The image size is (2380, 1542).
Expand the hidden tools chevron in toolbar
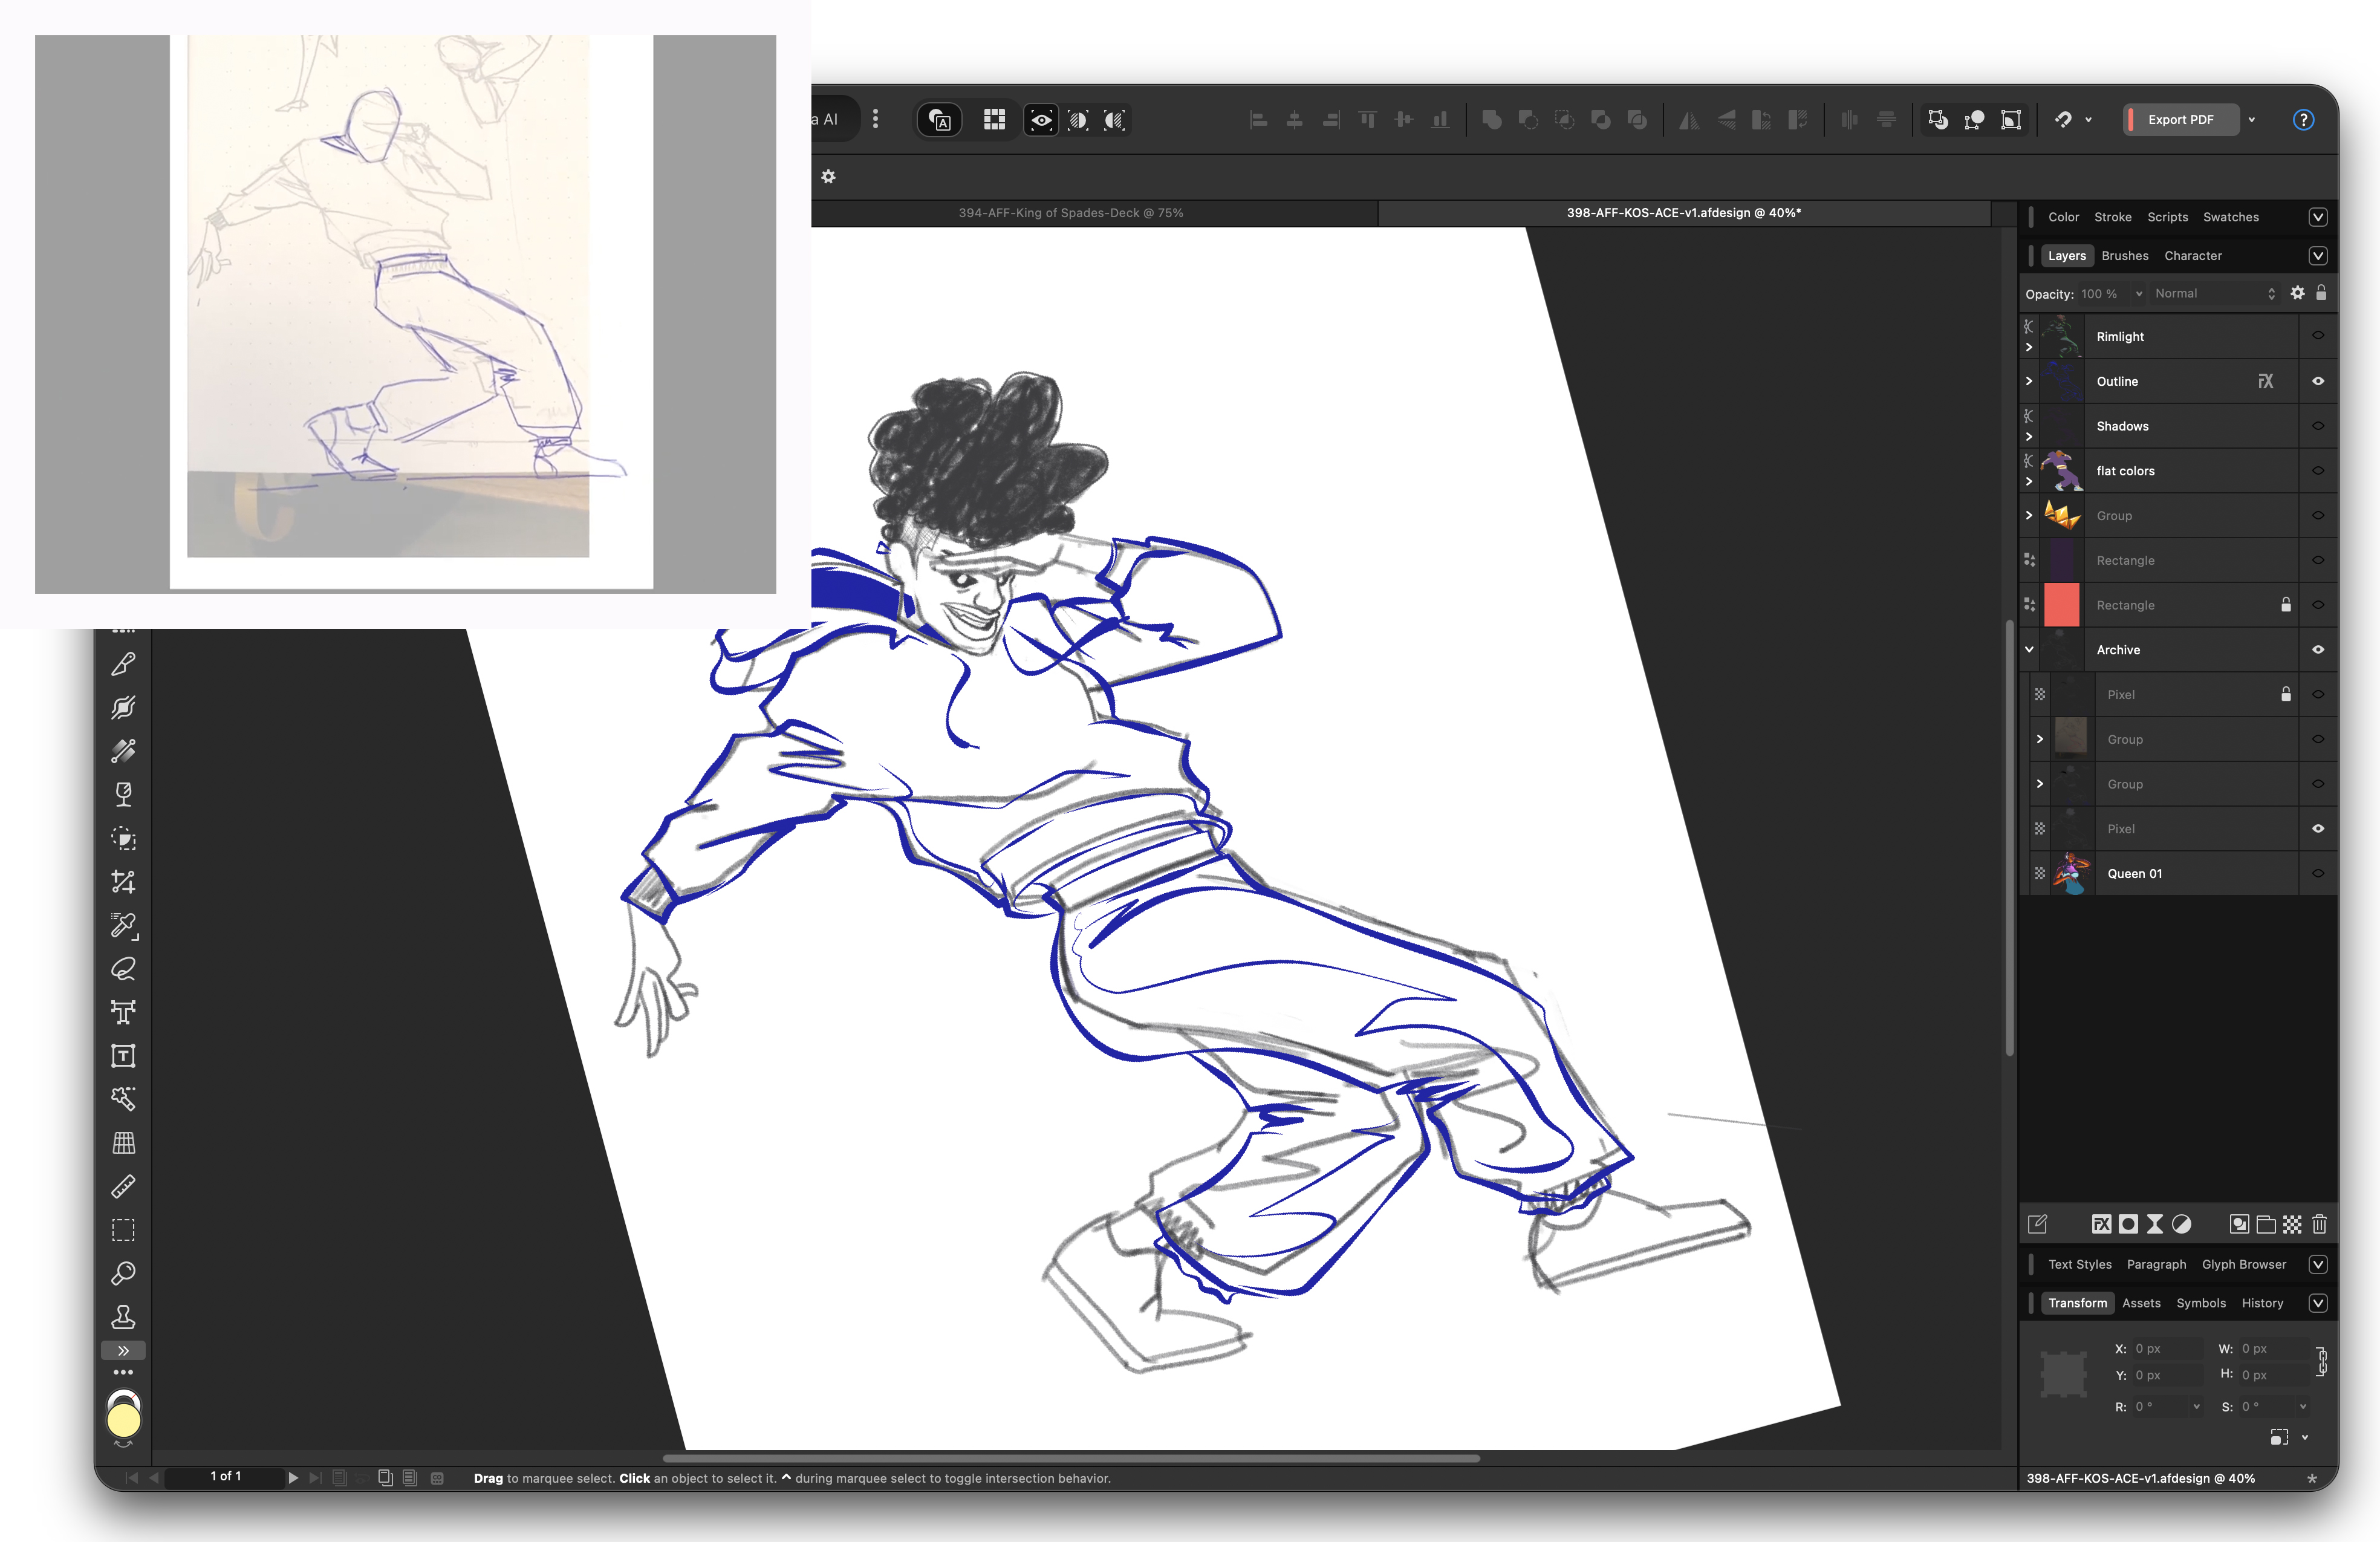pos(123,1350)
